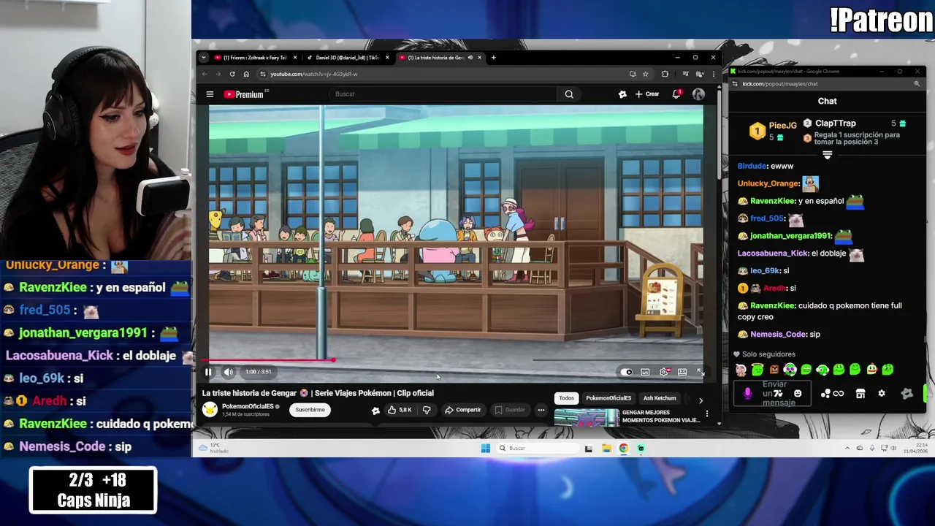Select the Ash Ketchum filter chip

point(660,398)
